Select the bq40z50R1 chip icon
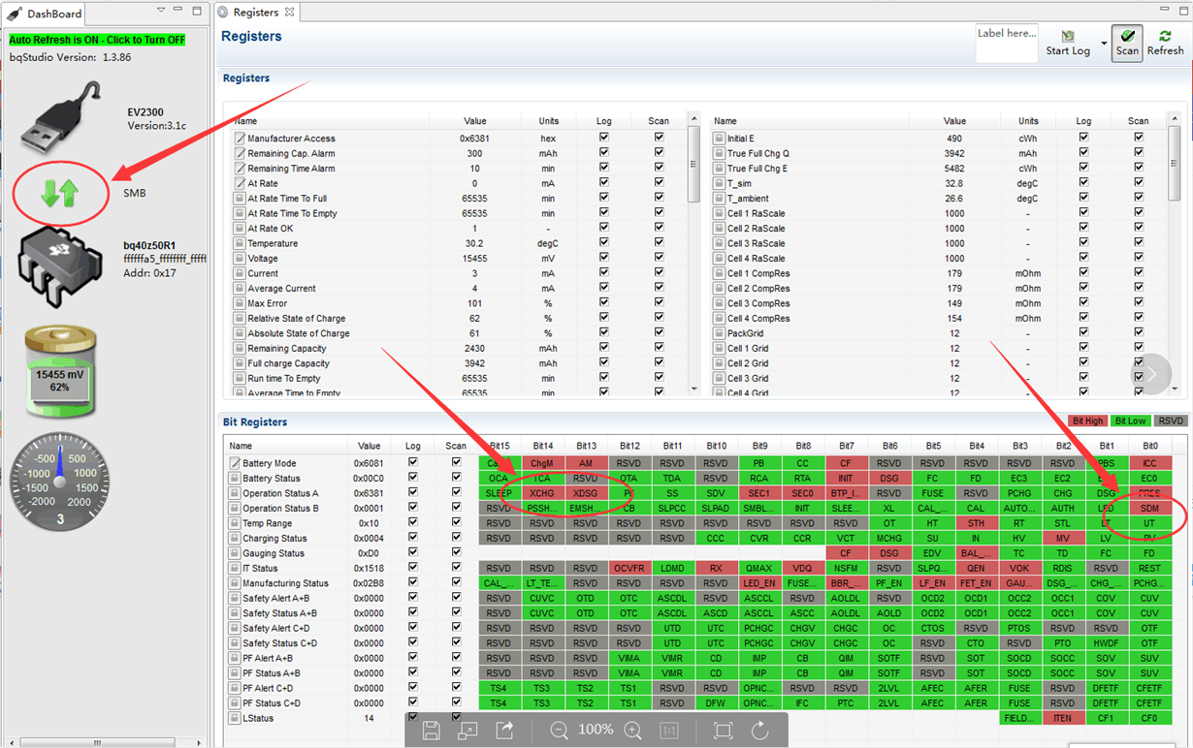The height and width of the screenshot is (748, 1193). tap(61, 268)
